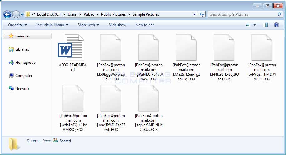Select Favorites in navigation pane

click(x=27, y=36)
